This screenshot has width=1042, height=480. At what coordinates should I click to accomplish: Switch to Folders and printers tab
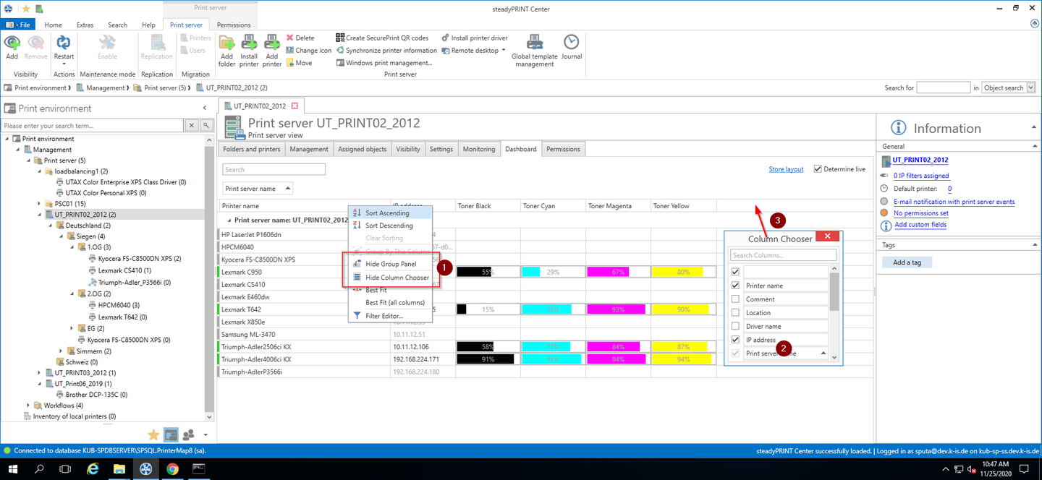(x=252, y=149)
